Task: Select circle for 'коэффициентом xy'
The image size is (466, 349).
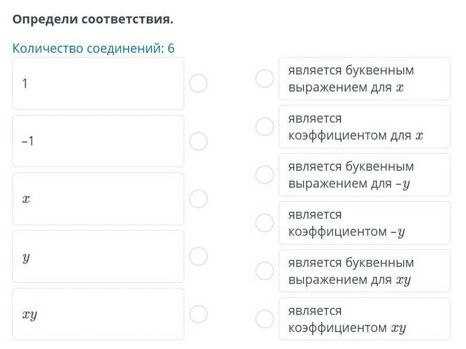Action: click(x=265, y=319)
